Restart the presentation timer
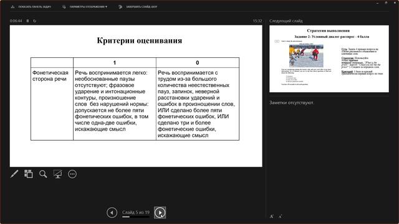Image resolution: width=399 pixels, height=224 pixels. coord(35,21)
